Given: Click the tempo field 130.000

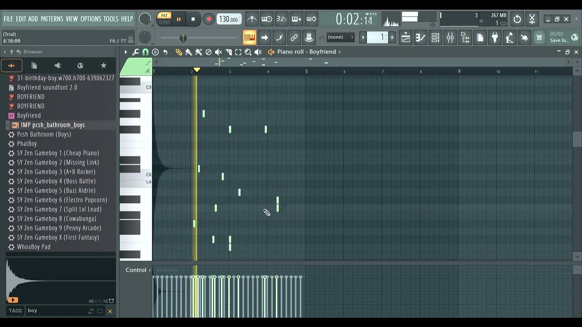Looking at the screenshot, I should pyautogui.click(x=229, y=19).
